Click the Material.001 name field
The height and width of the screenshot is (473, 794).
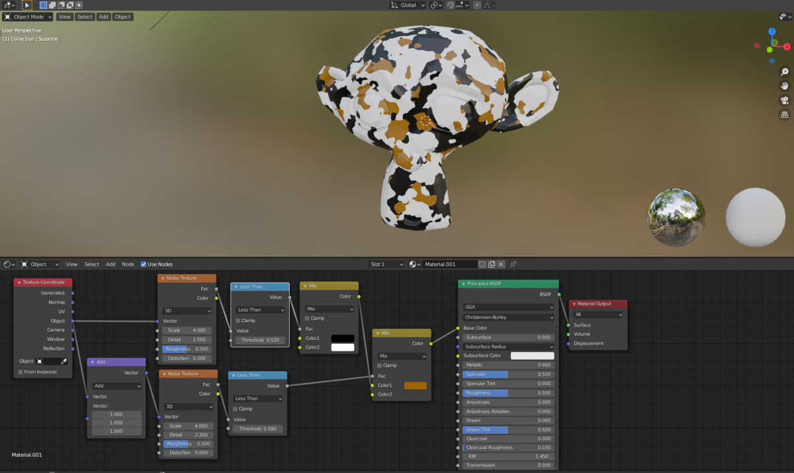449,264
